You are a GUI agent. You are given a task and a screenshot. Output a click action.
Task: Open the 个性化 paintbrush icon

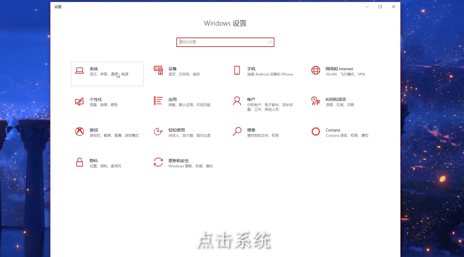coord(79,101)
